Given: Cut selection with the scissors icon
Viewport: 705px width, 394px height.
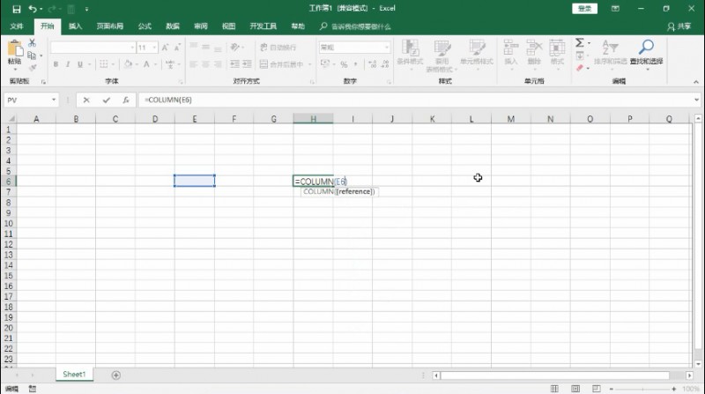Looking at the screenshot, I should coord(32,43).
